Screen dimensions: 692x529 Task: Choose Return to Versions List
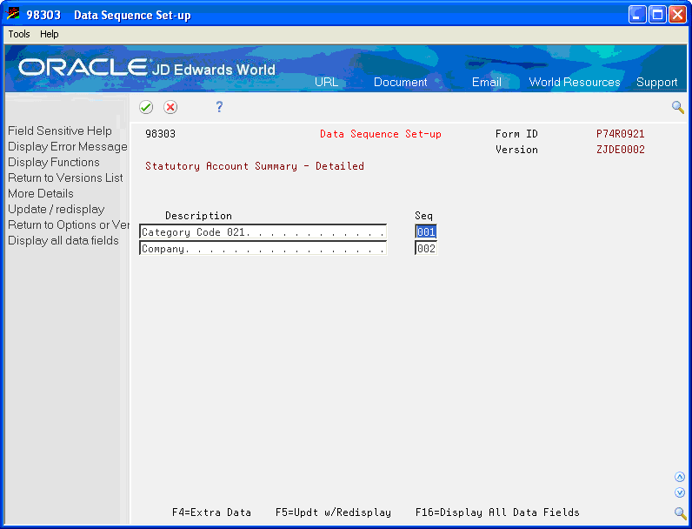coord(65,178)
